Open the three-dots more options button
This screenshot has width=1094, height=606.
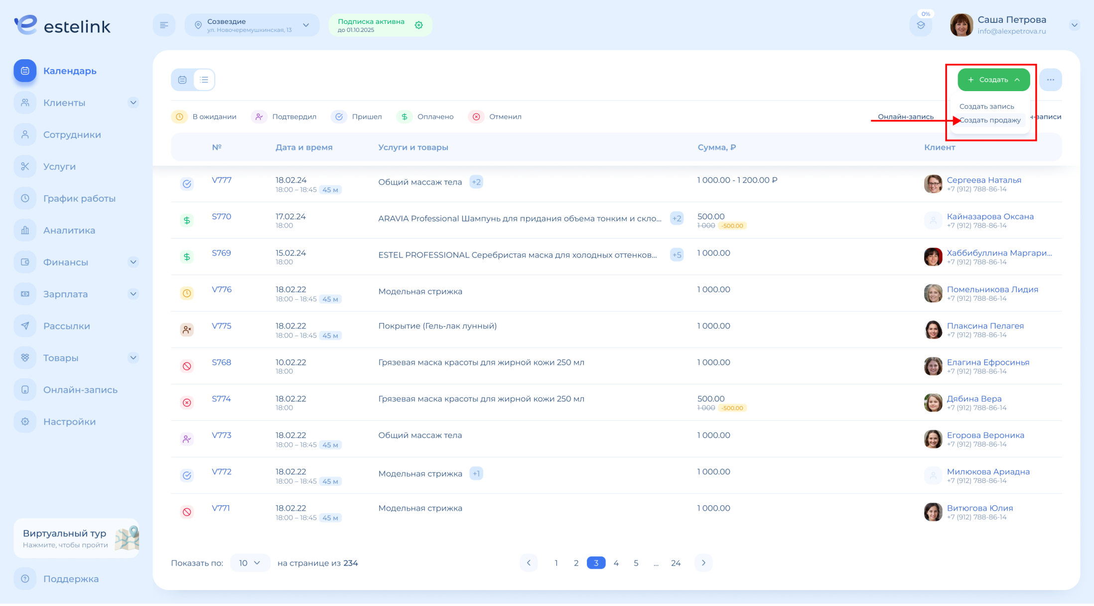(x=1051, y=80)
